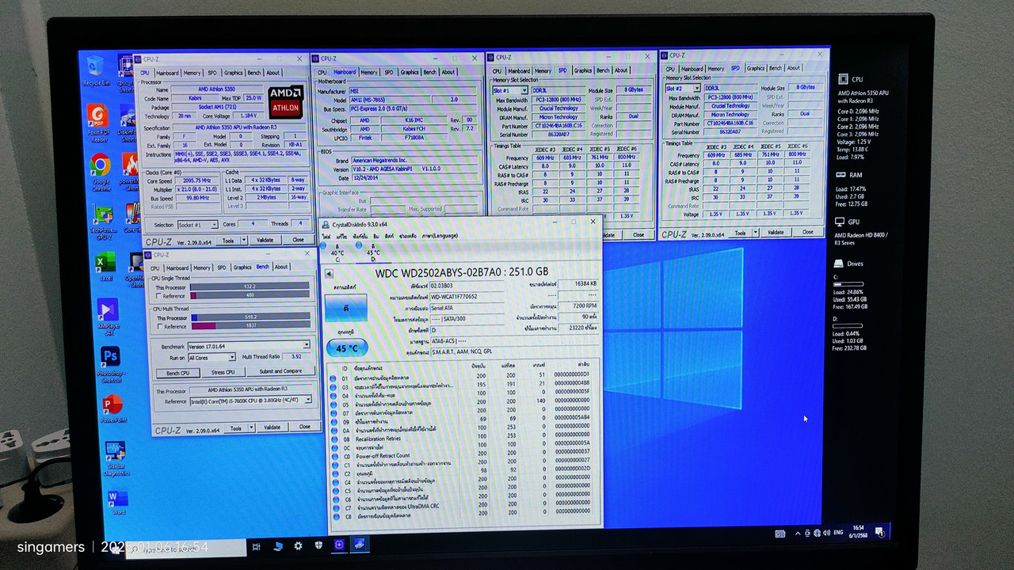The width and height of the screenshot is (1014, 570).
Task: Select the Power-off Retract Count attribute row
Action: click(x=461, y=456)
